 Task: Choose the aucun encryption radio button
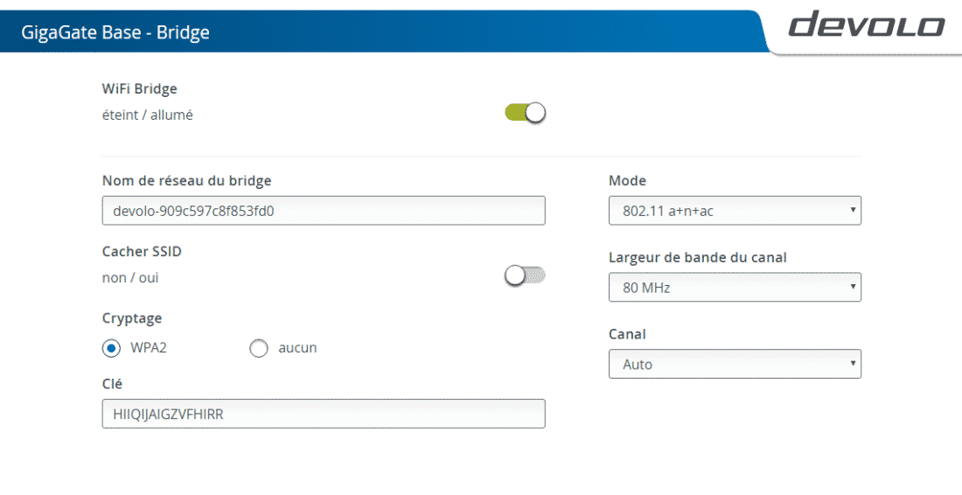coord(258,348)
